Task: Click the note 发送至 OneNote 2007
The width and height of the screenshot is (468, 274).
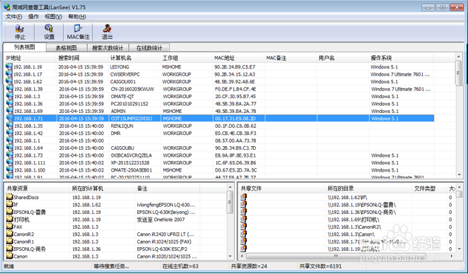Action: click(x=160, y=220)
